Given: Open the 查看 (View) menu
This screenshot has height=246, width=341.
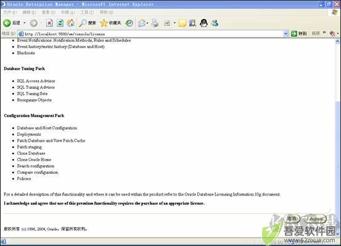Looking at the screenshot, I should (49, 12).
